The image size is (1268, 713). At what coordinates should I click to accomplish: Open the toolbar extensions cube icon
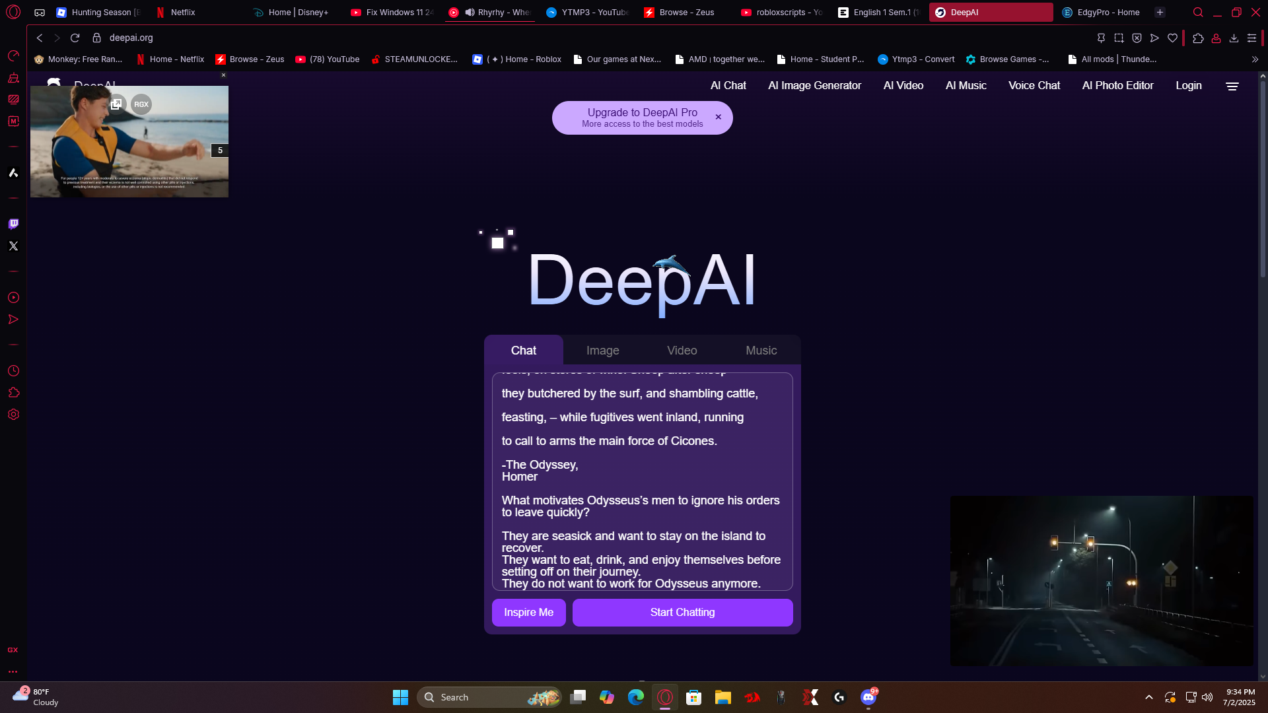click(x=1198, y=38)
